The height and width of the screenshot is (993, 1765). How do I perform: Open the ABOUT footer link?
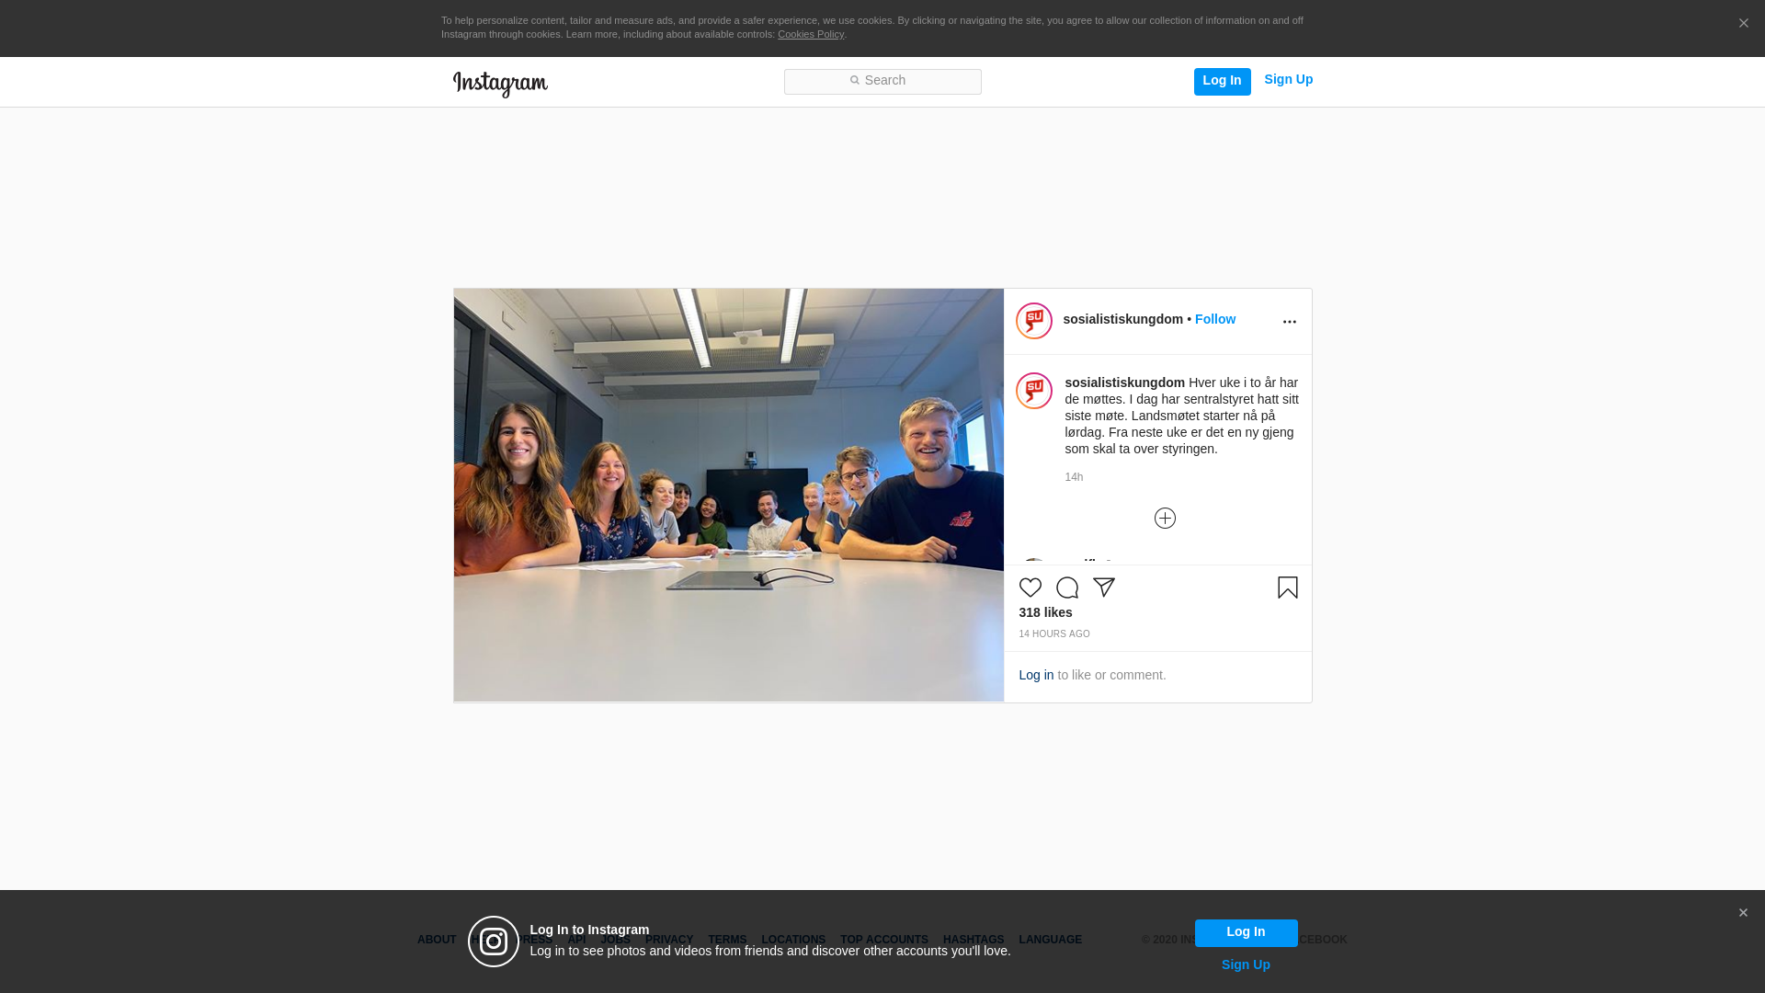(437, 940)
